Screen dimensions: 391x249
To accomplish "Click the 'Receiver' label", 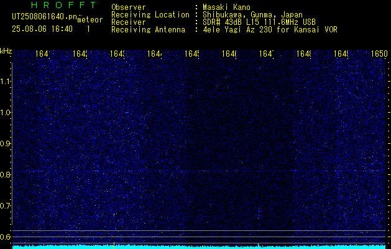I will (129, 22).
